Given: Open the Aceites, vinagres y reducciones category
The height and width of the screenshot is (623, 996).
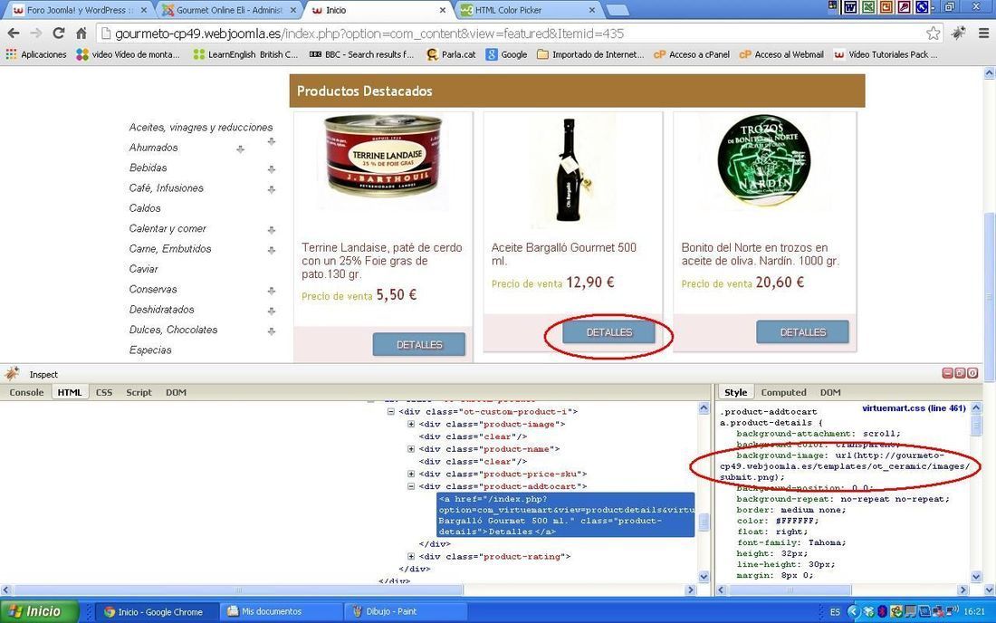Looking at the screenshot, I should (201, 127).
